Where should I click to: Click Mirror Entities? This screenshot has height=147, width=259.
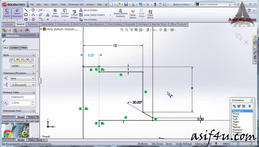click(88, 10)
